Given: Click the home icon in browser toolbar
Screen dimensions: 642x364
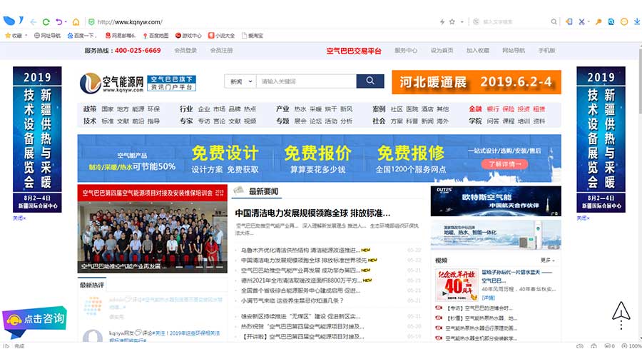Looking at the screenshot, I should point(76,22).
